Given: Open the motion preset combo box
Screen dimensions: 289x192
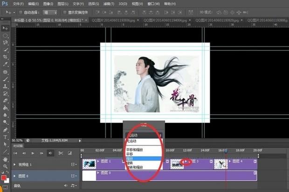Looking at the screenshot, I should tap(144, 136).
